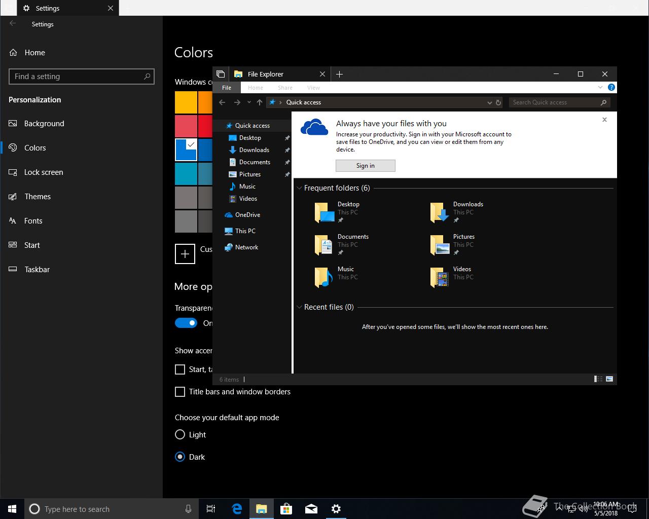Select Light app mode
Viewport: 649px width, 519px height.
[180, 434]
